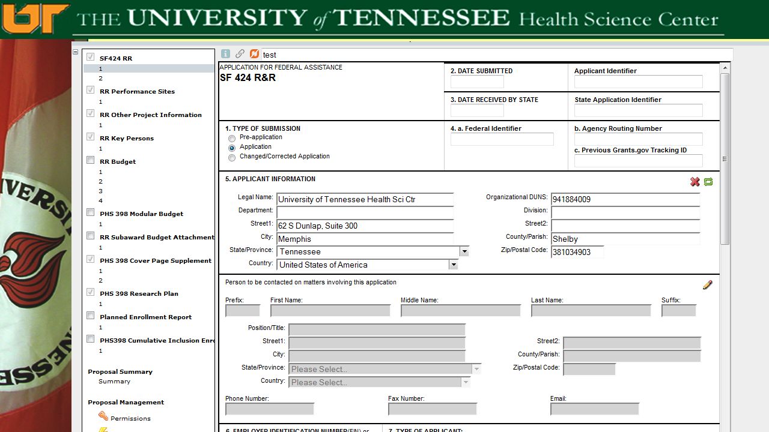Viewport: 769px width, 432px height.
Task: Toggle the RR Key Persons checkbox
Action: [91, 137]
